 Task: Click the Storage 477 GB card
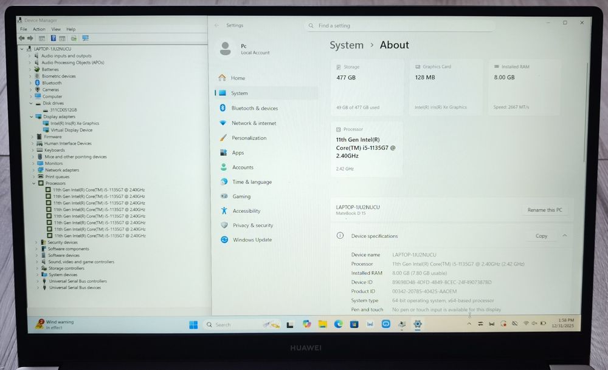click(367, 87)
